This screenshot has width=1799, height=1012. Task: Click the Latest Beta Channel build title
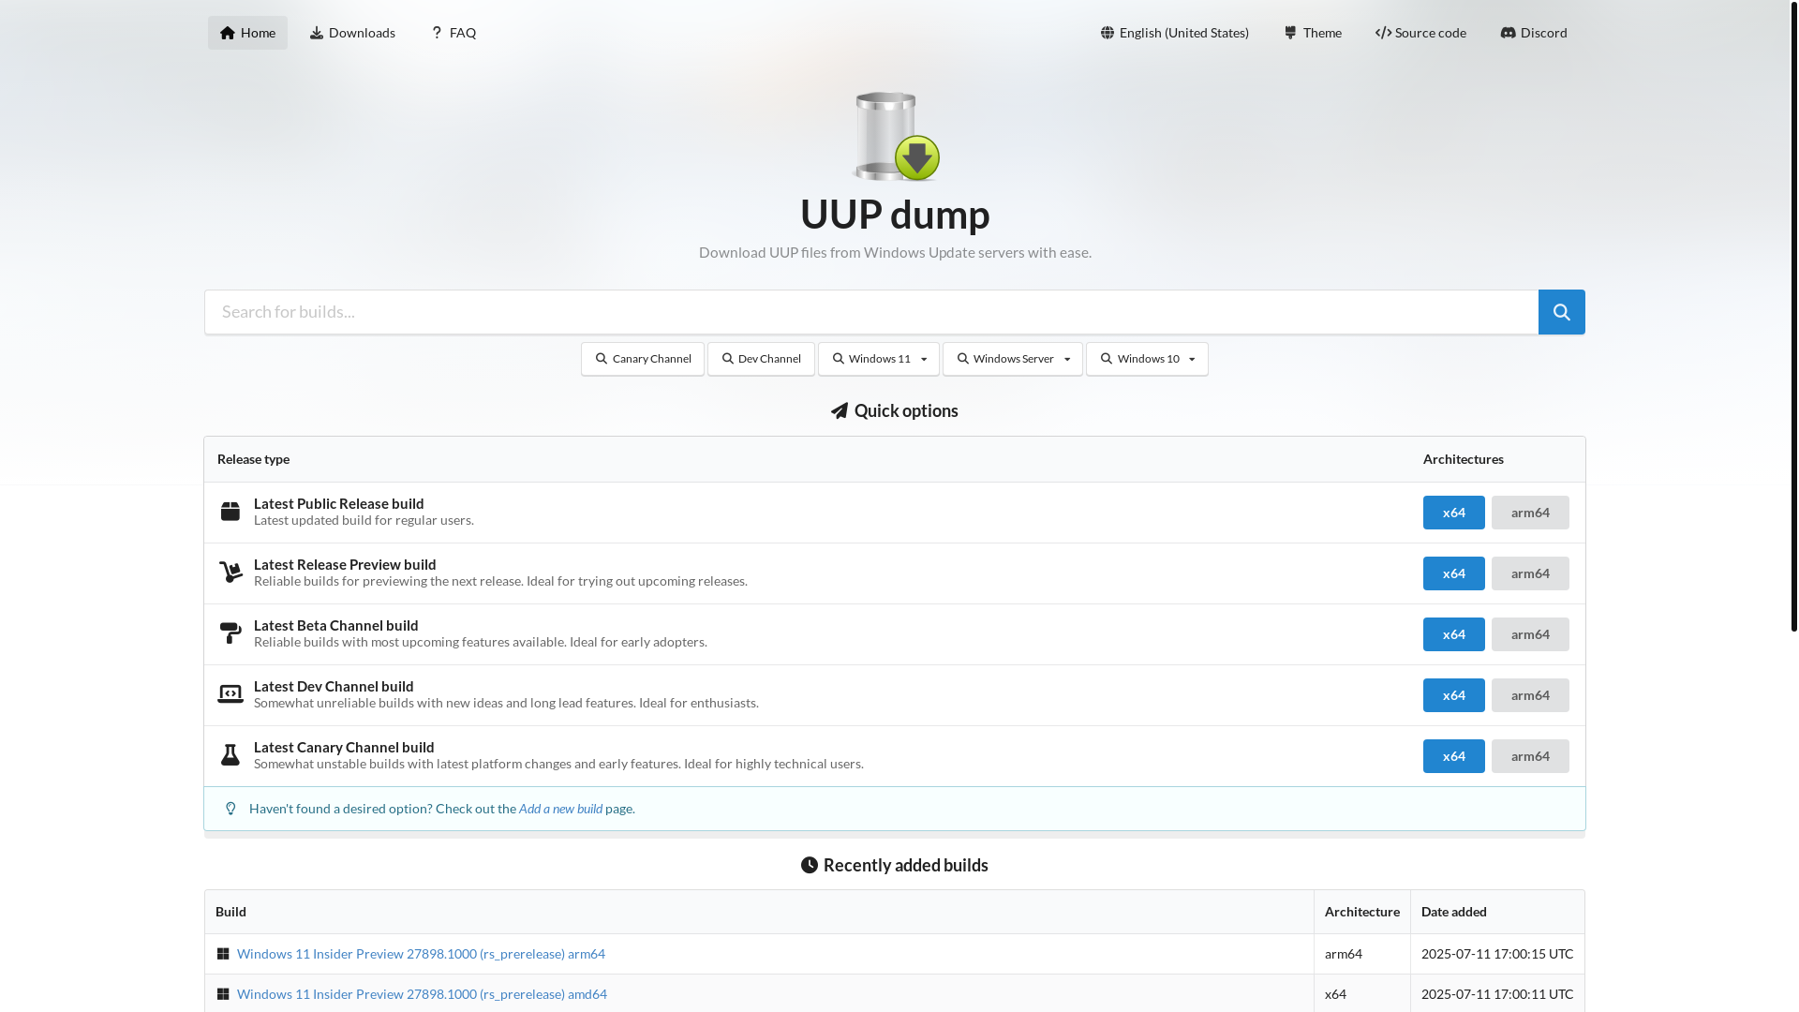(335, 625)
